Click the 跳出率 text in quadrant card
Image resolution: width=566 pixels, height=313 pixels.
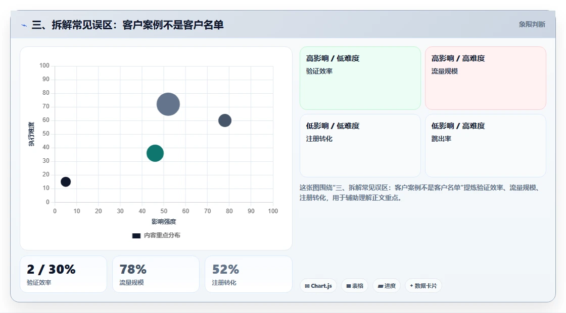[441, 139]
